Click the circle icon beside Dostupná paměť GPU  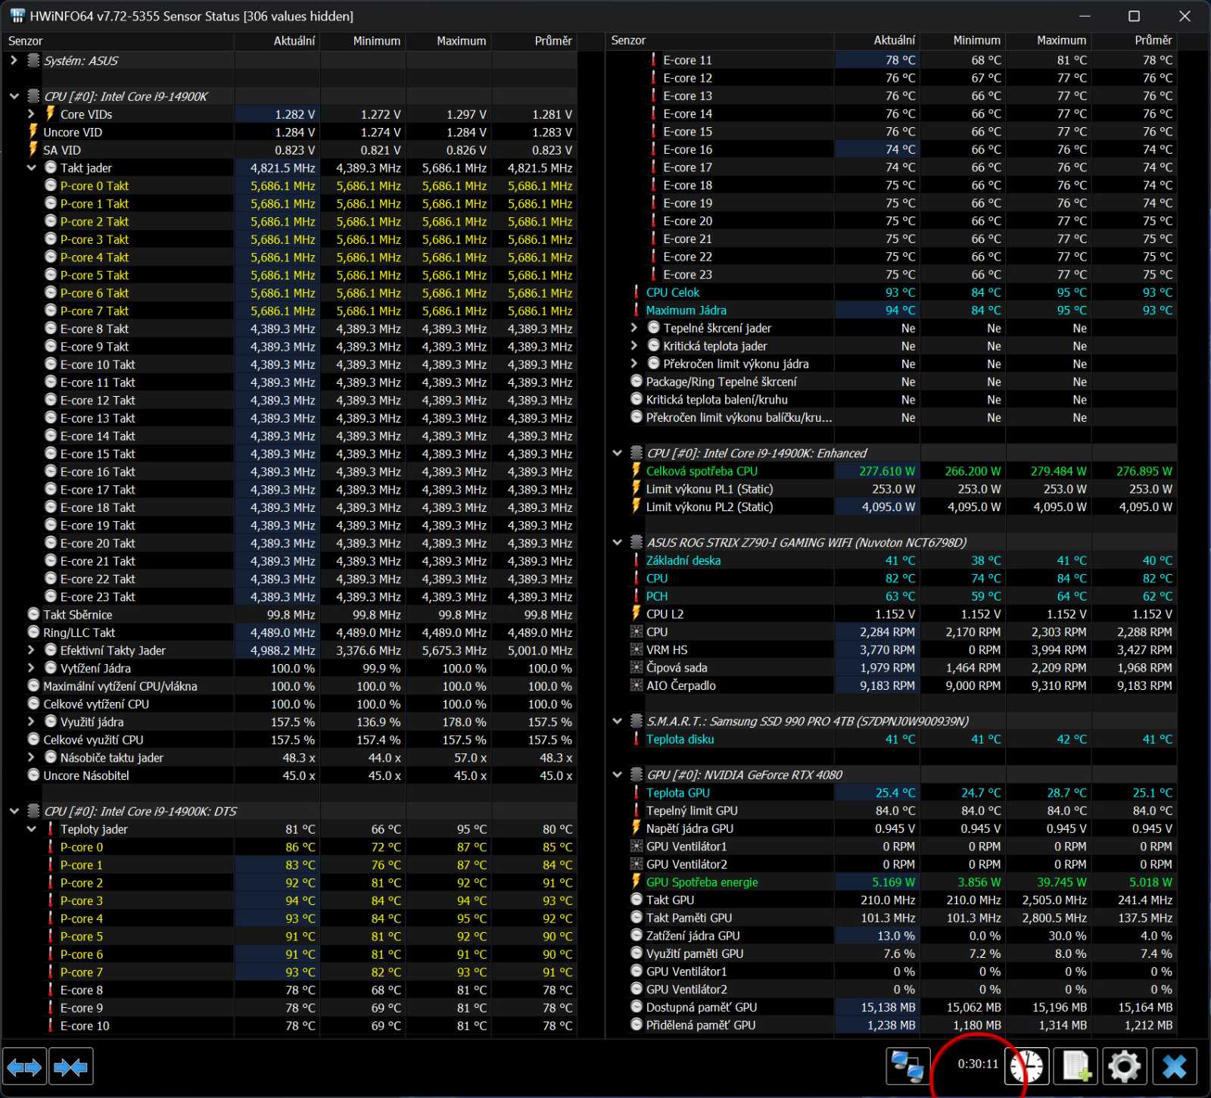(x=637, y=1007)
